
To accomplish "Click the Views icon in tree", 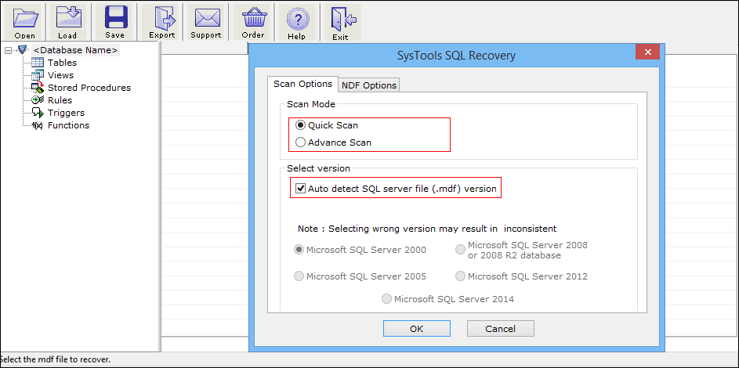I will click(x=38, y=75).
